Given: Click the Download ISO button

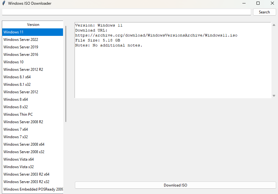Looking at the screenshot, I should point(175,185).
